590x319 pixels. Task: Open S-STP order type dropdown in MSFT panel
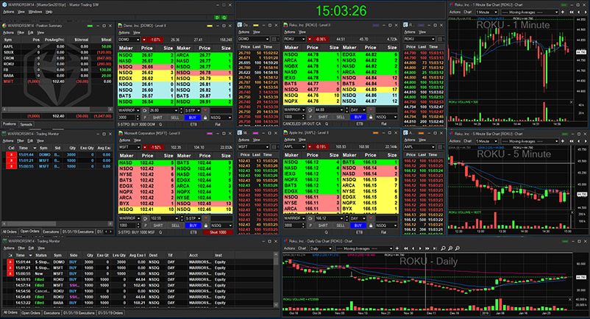coord(199,218)
